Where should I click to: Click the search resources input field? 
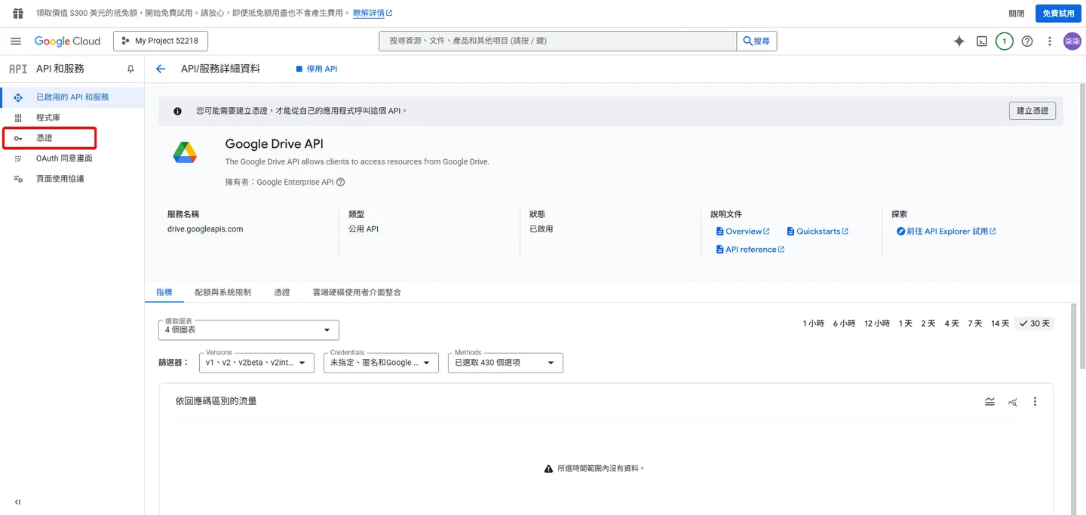[x=558, y=41]
